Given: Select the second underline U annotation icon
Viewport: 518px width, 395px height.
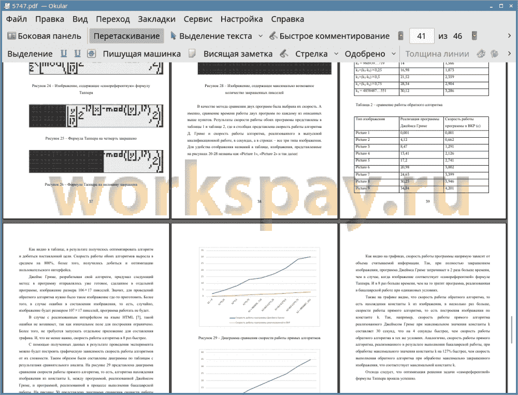Looking at the screenshot, I should point(77,53).
